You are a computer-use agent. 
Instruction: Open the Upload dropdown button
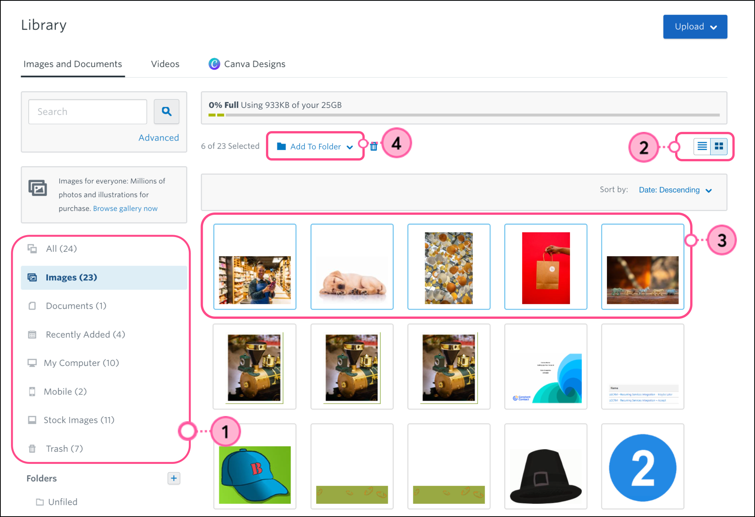[x=695, y=27]
